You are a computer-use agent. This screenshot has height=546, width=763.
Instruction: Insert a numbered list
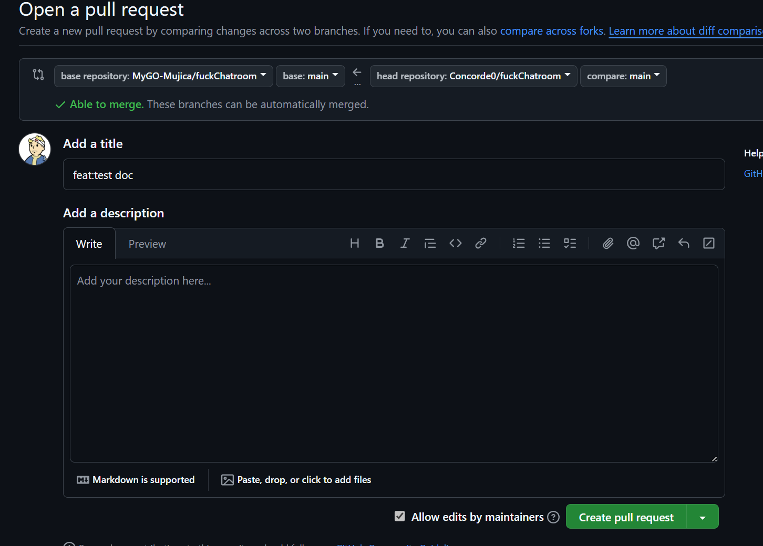[x=519, y=243]
